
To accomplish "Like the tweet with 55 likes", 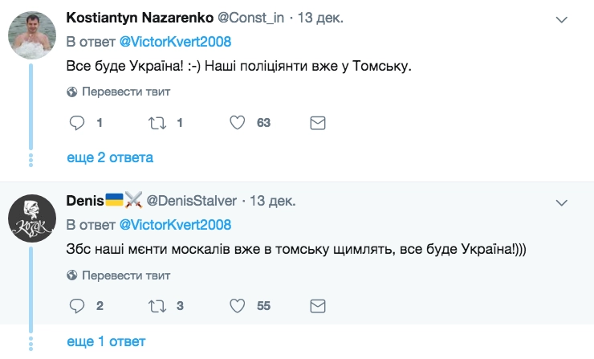I will pos(238,306).
